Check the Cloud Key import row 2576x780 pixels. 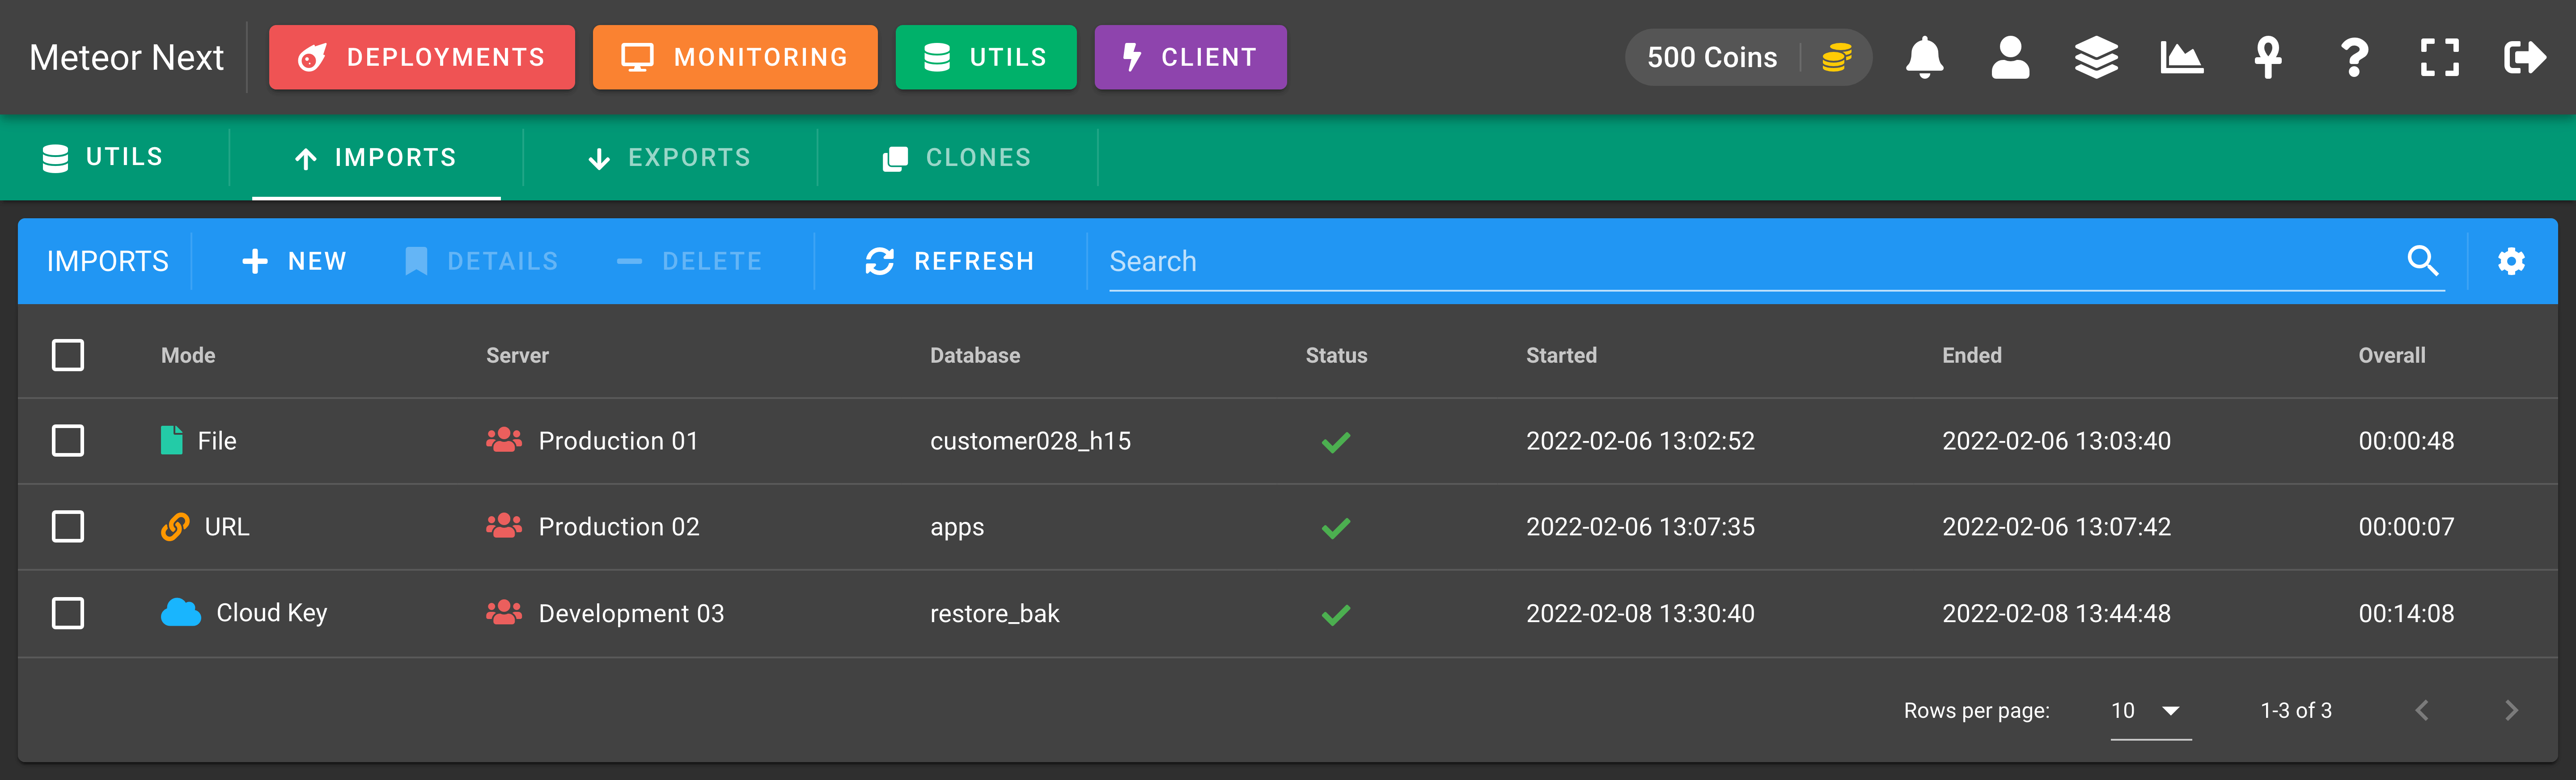(x=68, y=613)
